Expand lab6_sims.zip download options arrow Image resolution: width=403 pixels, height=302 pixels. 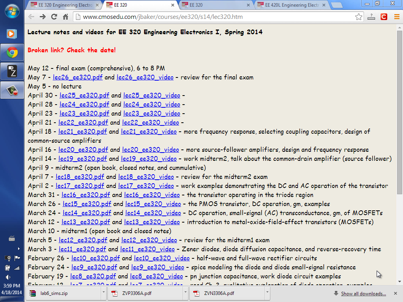click(x=104, y=293)
